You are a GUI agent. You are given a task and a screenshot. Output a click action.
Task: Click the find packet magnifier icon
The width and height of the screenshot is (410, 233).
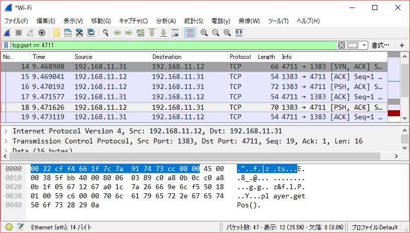(106, 33)
